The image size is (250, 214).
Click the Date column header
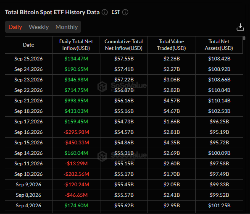29,45
